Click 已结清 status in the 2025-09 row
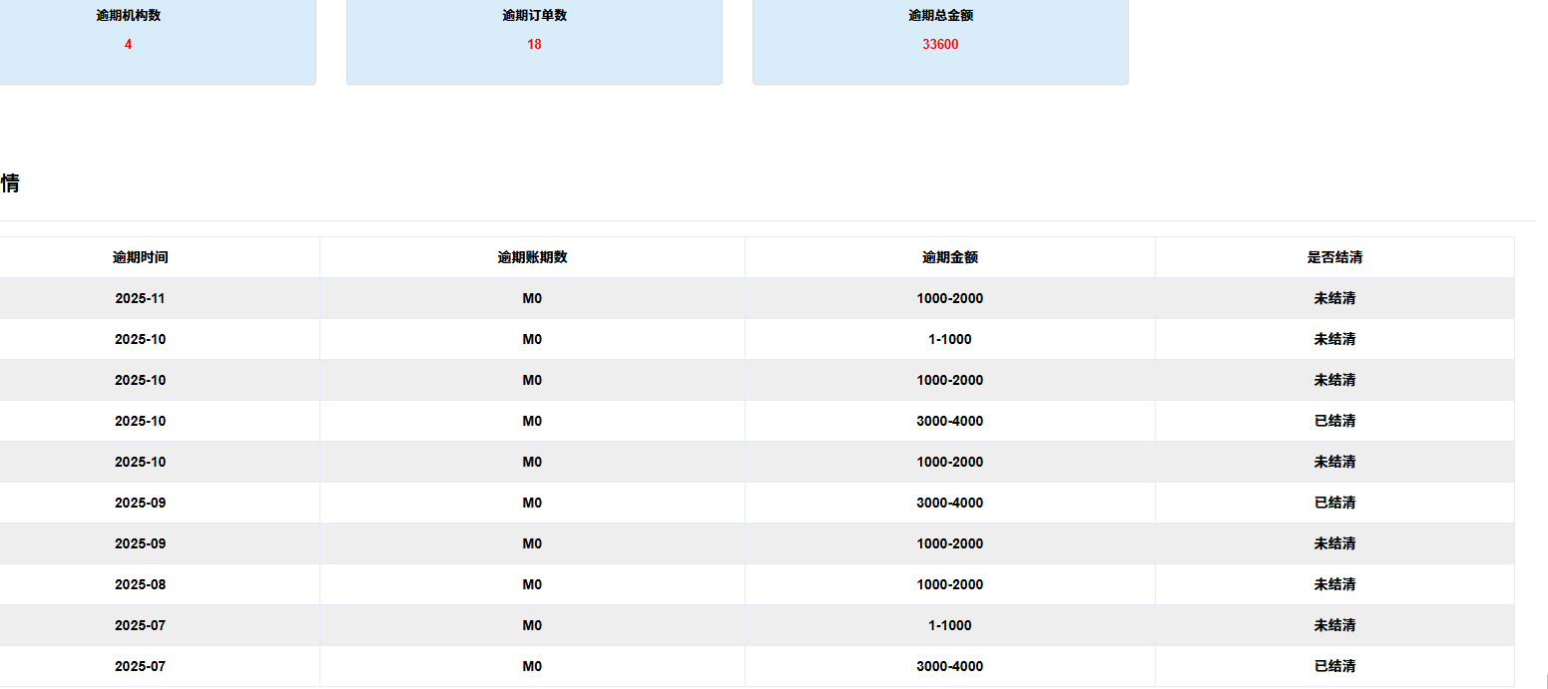This screenshot has height=689, width=1548. click(x=1334, y=503)
